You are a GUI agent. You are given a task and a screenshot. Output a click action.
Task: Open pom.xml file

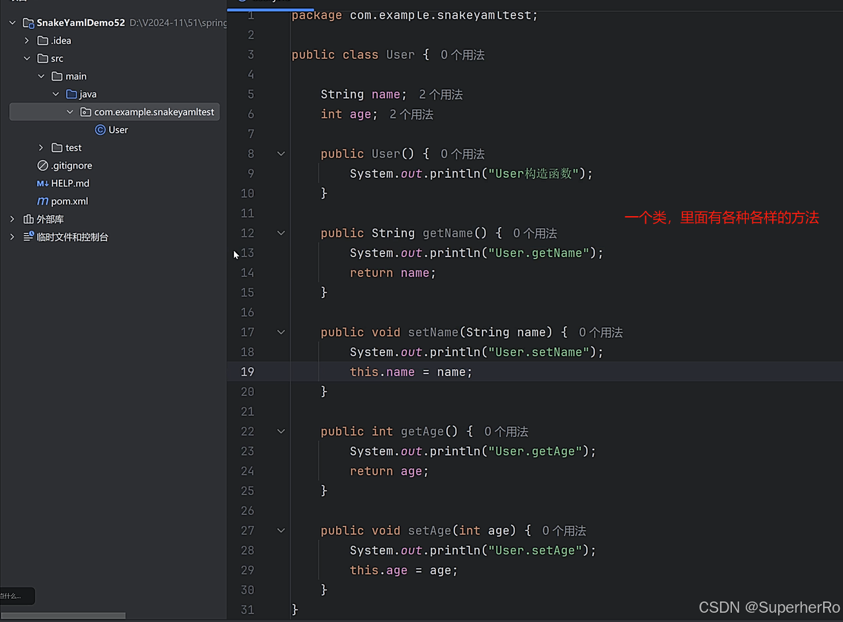click(69, 201)
